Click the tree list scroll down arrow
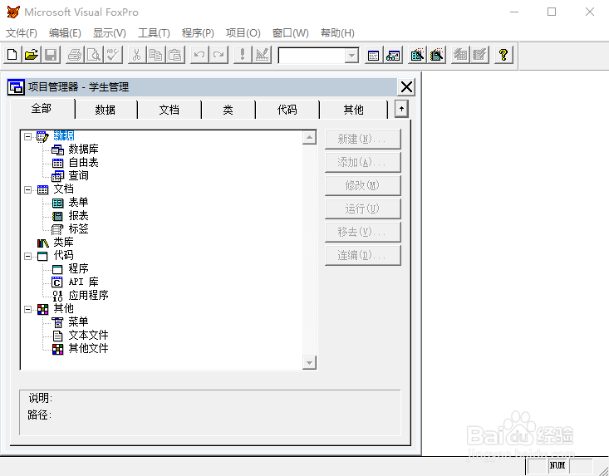This screenshot has width=609, height=476. [309, 363]
